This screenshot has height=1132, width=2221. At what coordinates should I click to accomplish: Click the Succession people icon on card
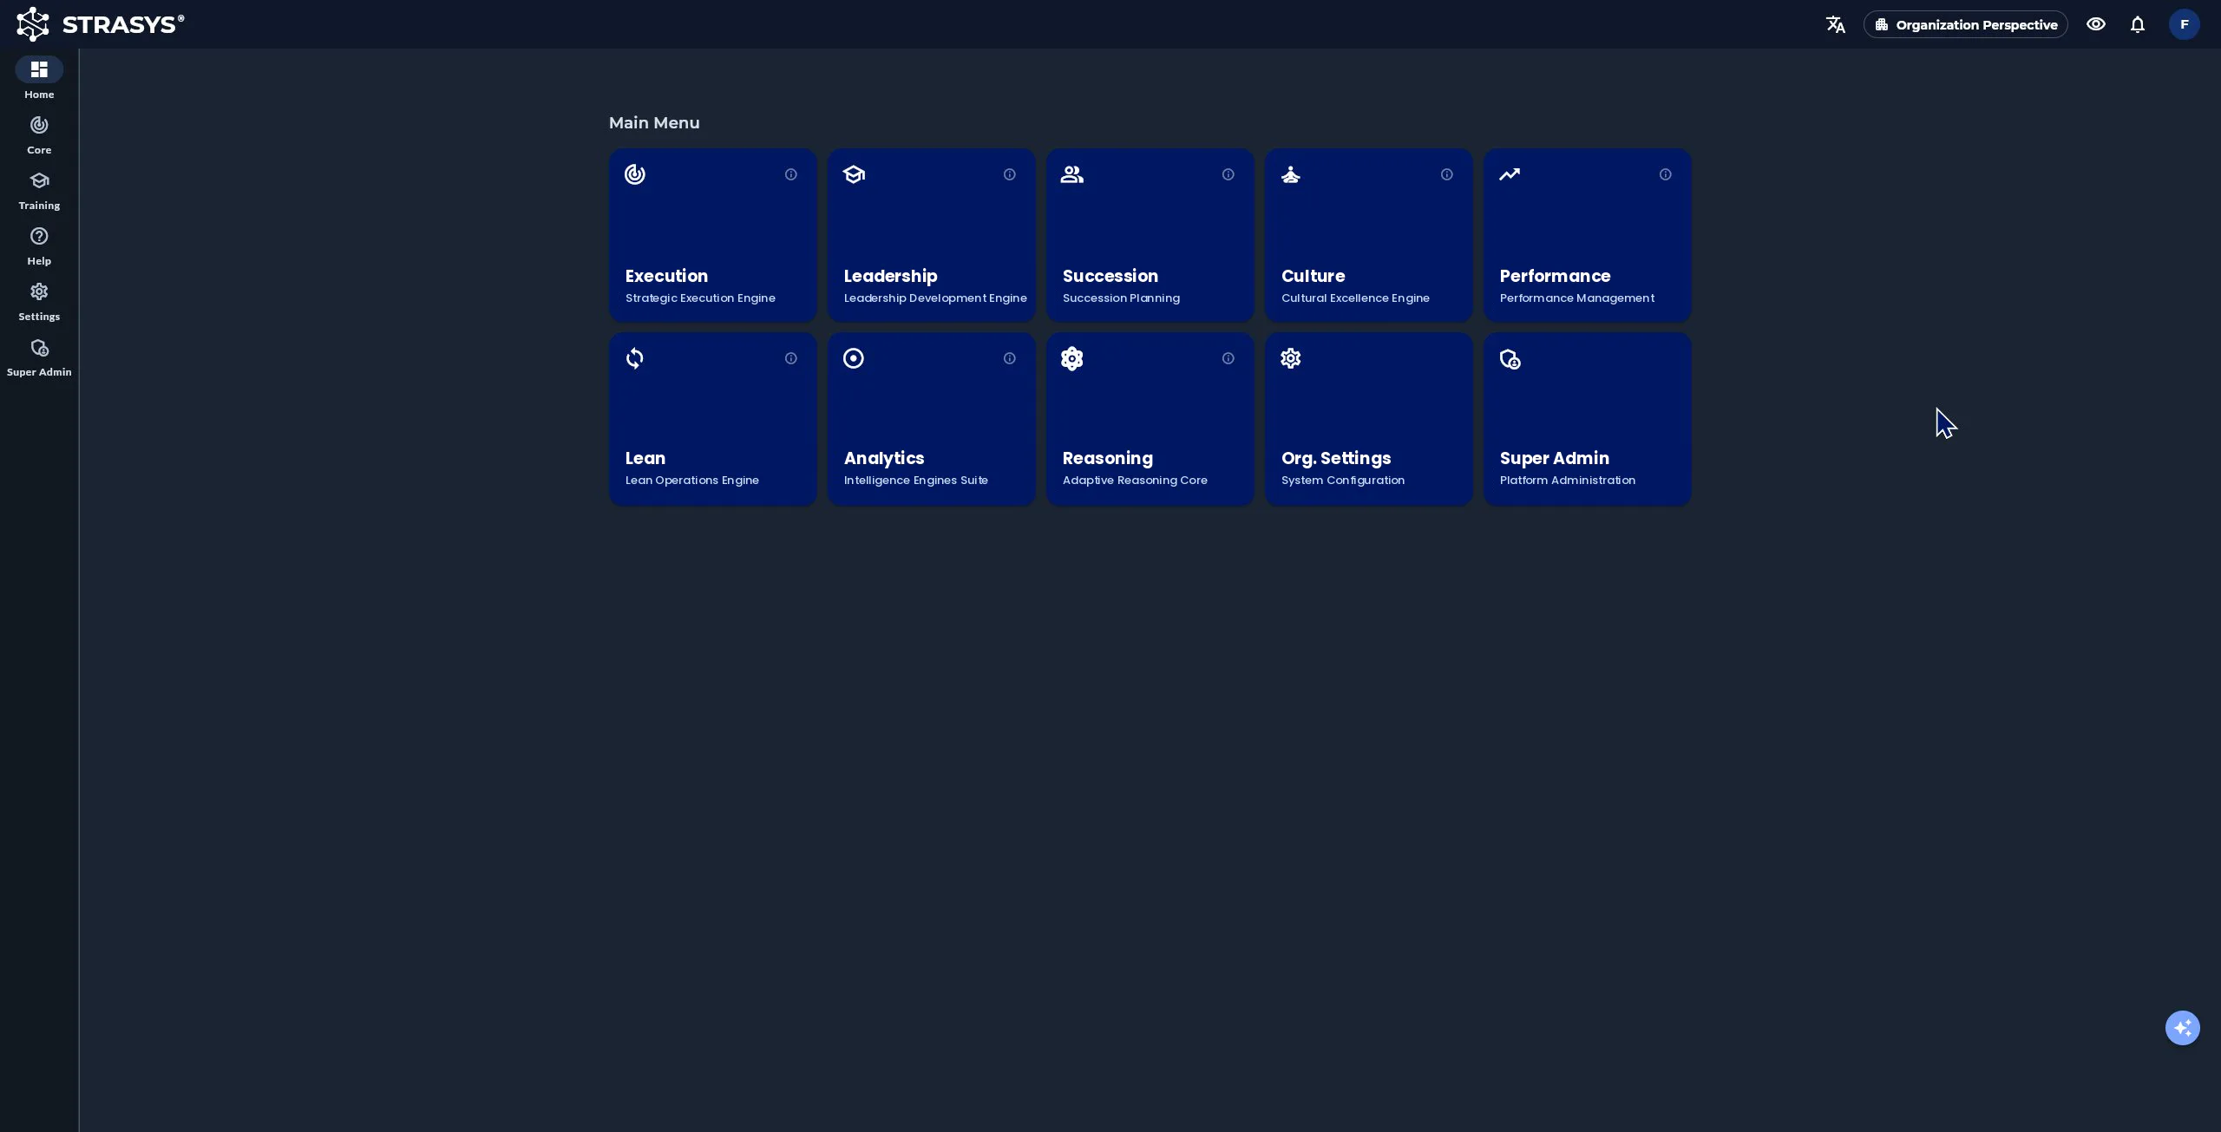pyautogui.click(x=1072, y=174)
